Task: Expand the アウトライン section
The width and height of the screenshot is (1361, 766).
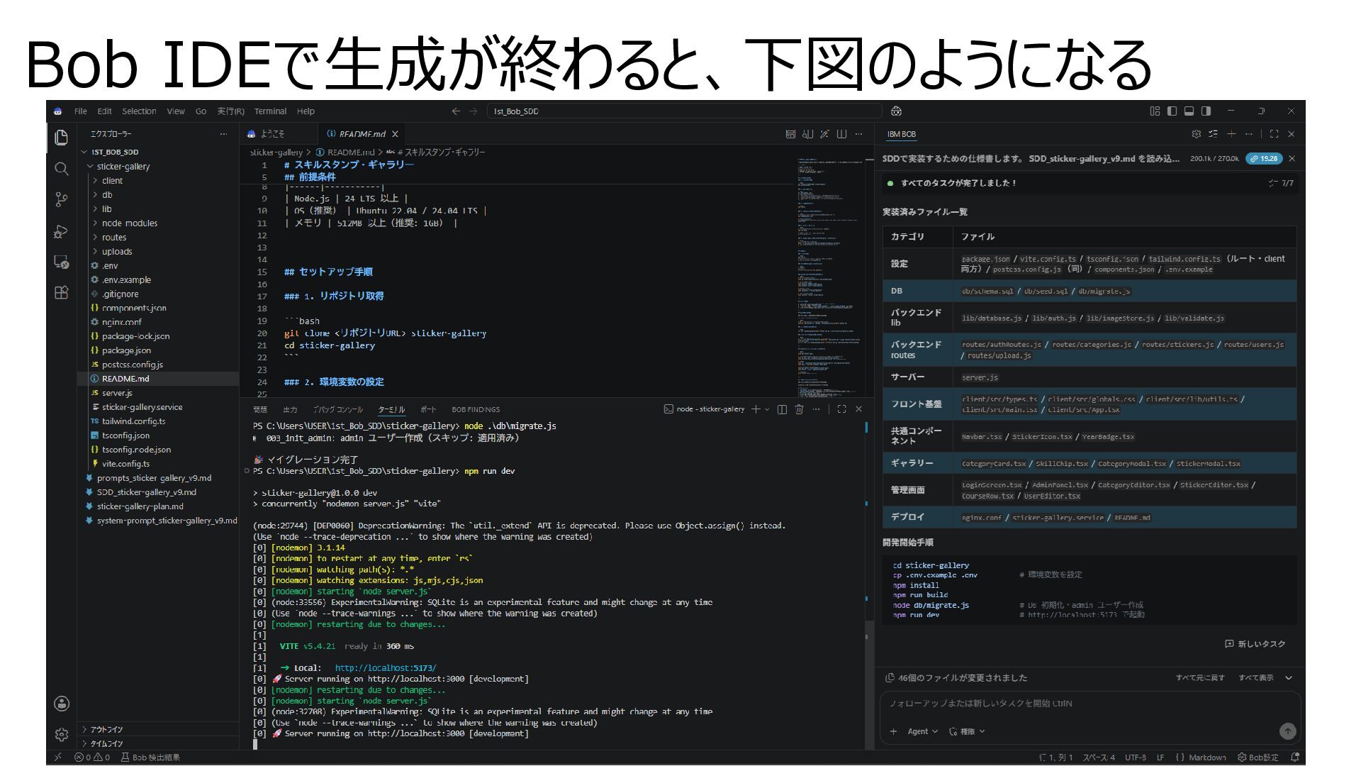Action: (159, 729)
